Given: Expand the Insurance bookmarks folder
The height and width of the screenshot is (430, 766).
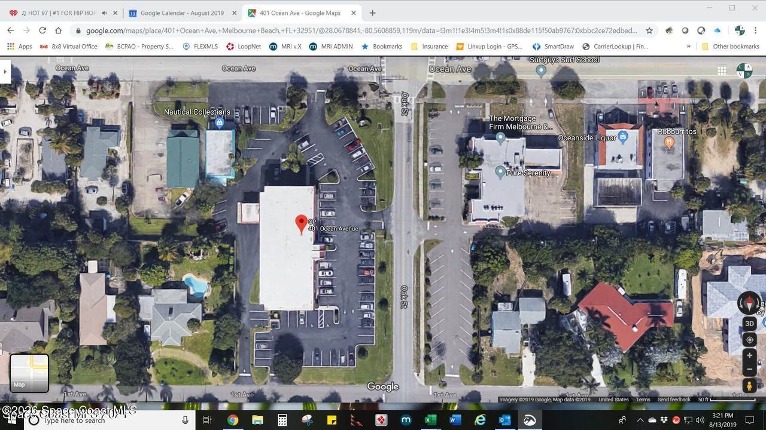Looking at the screenshot, I should (429, 46).
